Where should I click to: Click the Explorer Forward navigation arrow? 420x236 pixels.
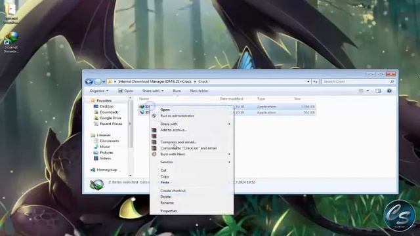click(x=98, y=81)
